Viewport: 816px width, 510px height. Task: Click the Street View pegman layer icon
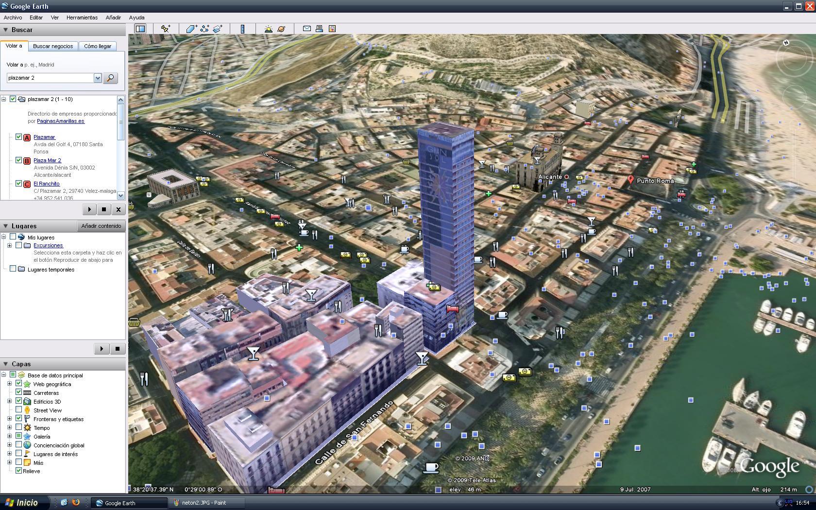coord(27,410)
